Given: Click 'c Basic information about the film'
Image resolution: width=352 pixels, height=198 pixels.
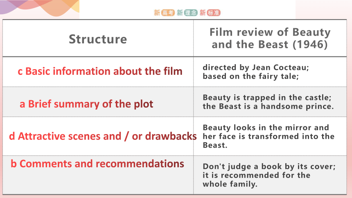Looking at the screenshot, I should 100,72.
